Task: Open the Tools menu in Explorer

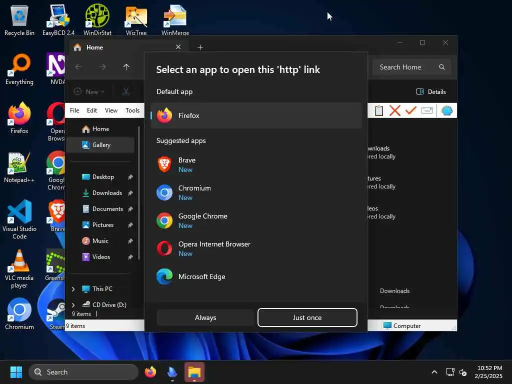Action: (132, 110)
